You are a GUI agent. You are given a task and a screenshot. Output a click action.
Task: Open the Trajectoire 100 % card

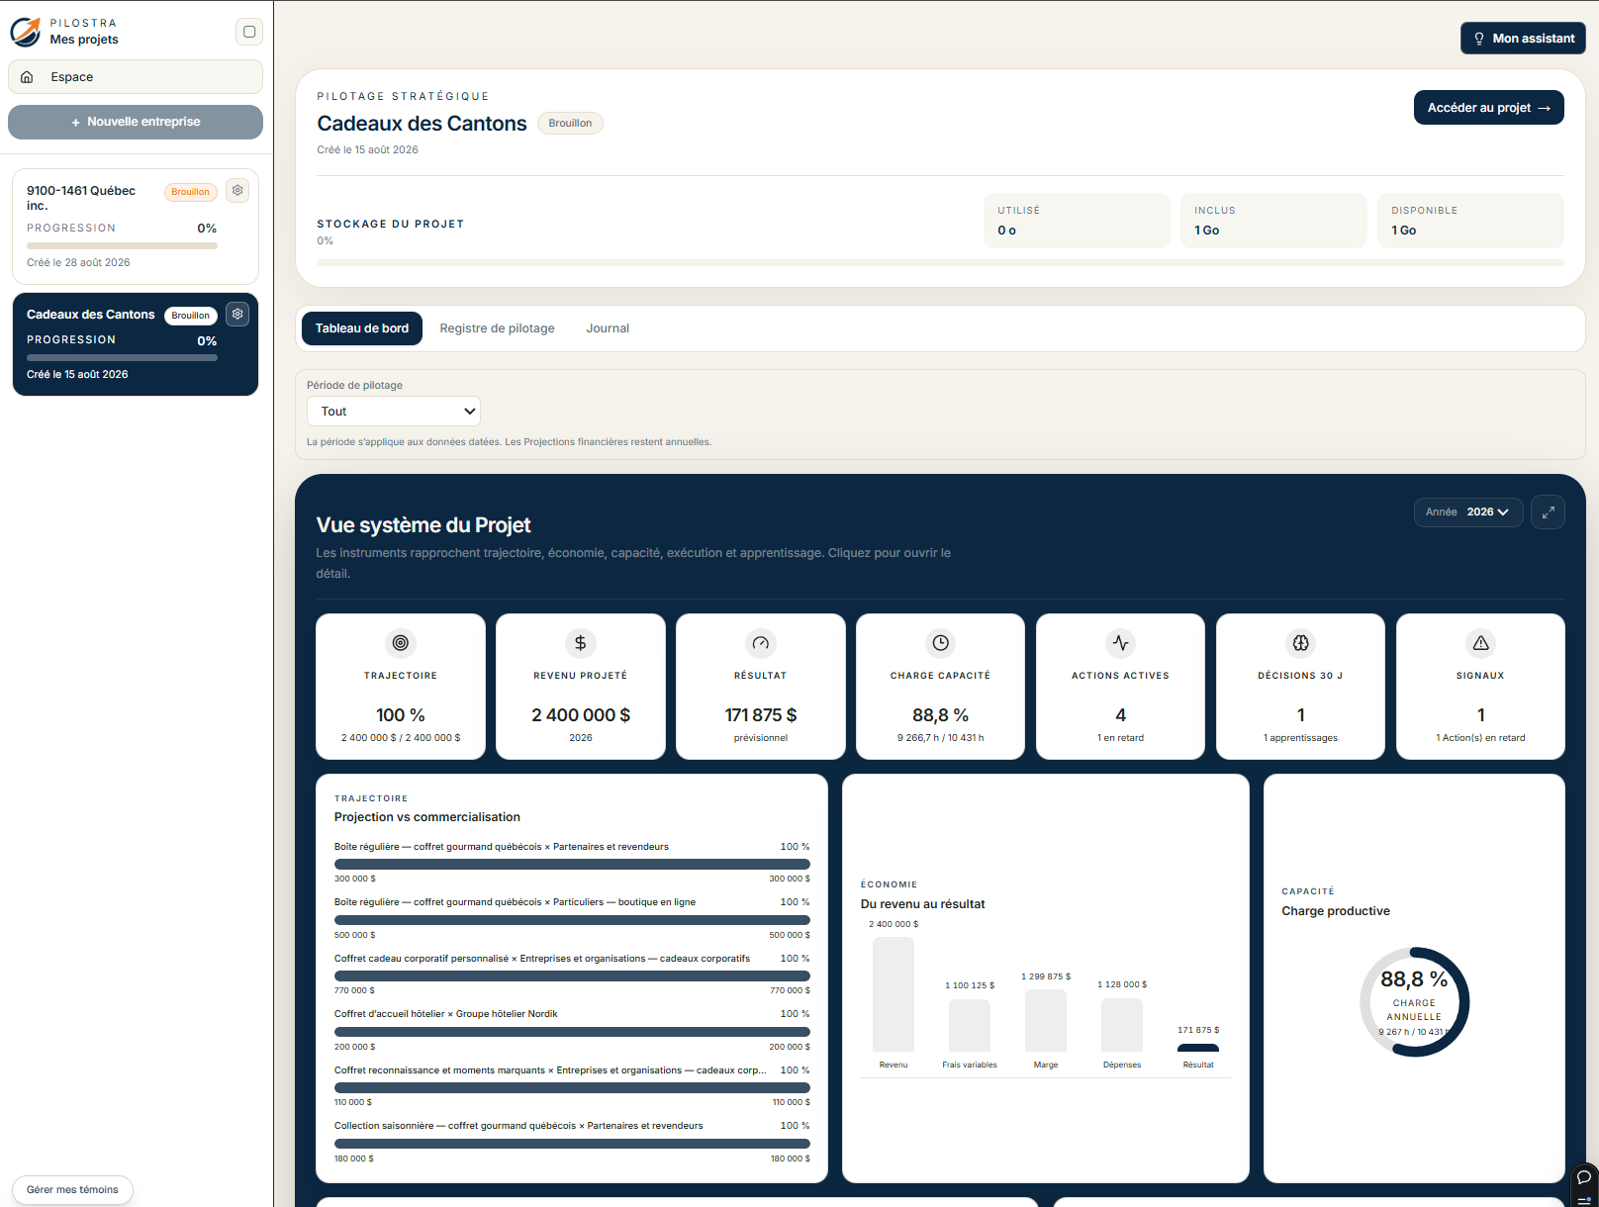click(401, 687)
